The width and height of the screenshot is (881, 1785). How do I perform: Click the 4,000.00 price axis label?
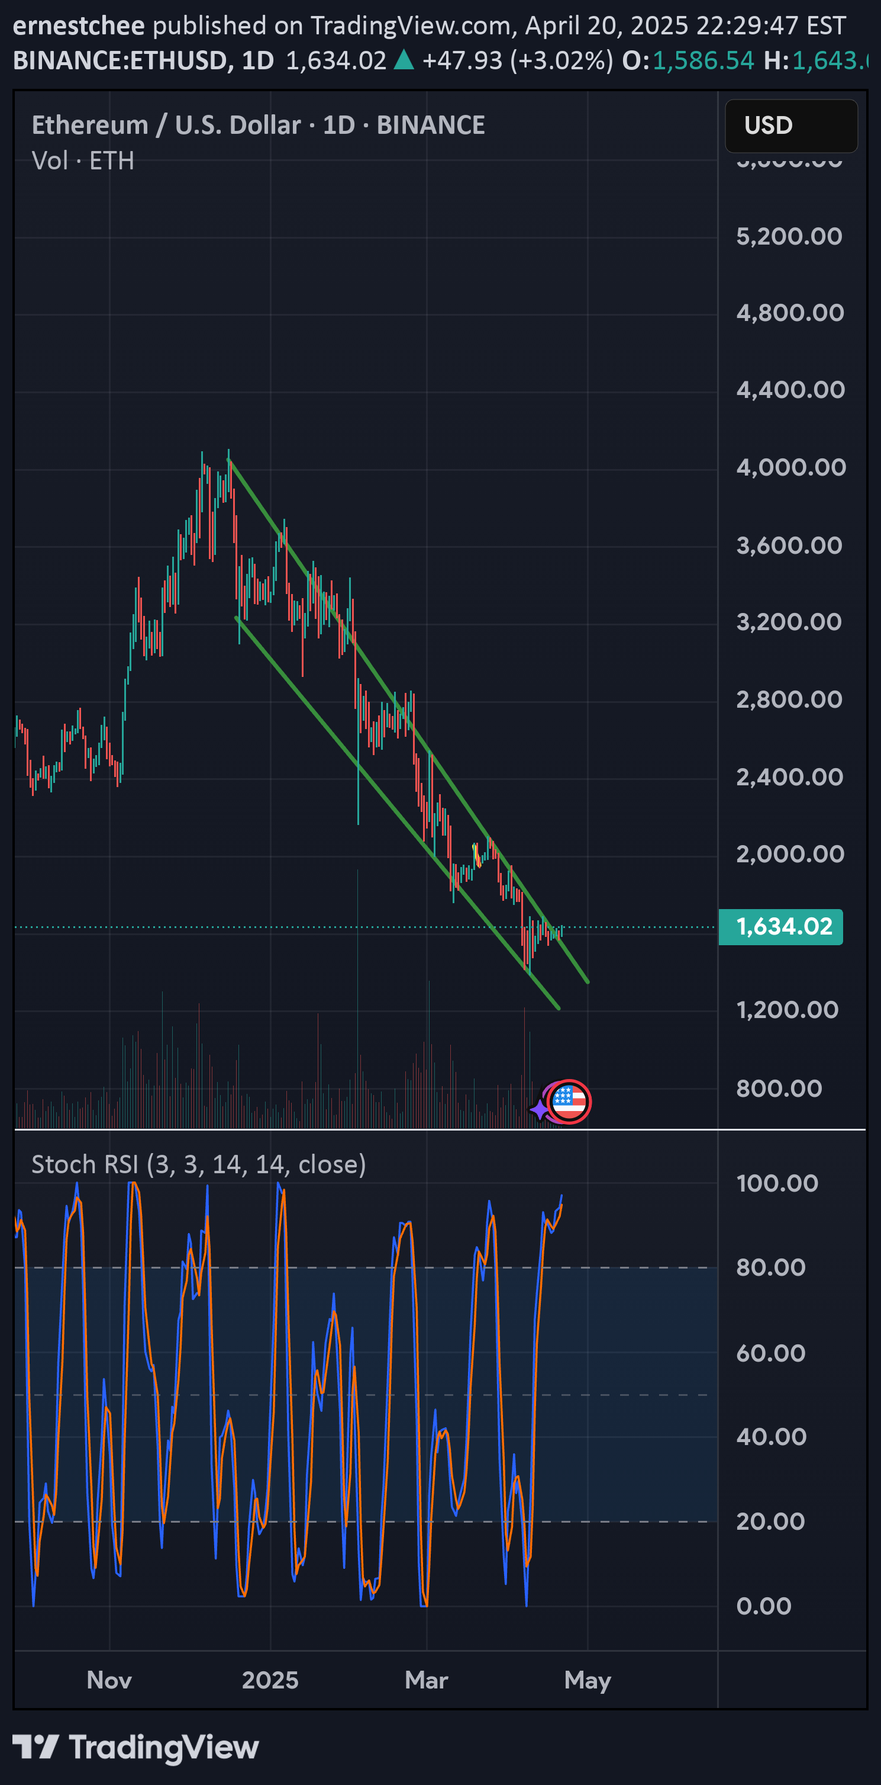click(x=791, y=467)
